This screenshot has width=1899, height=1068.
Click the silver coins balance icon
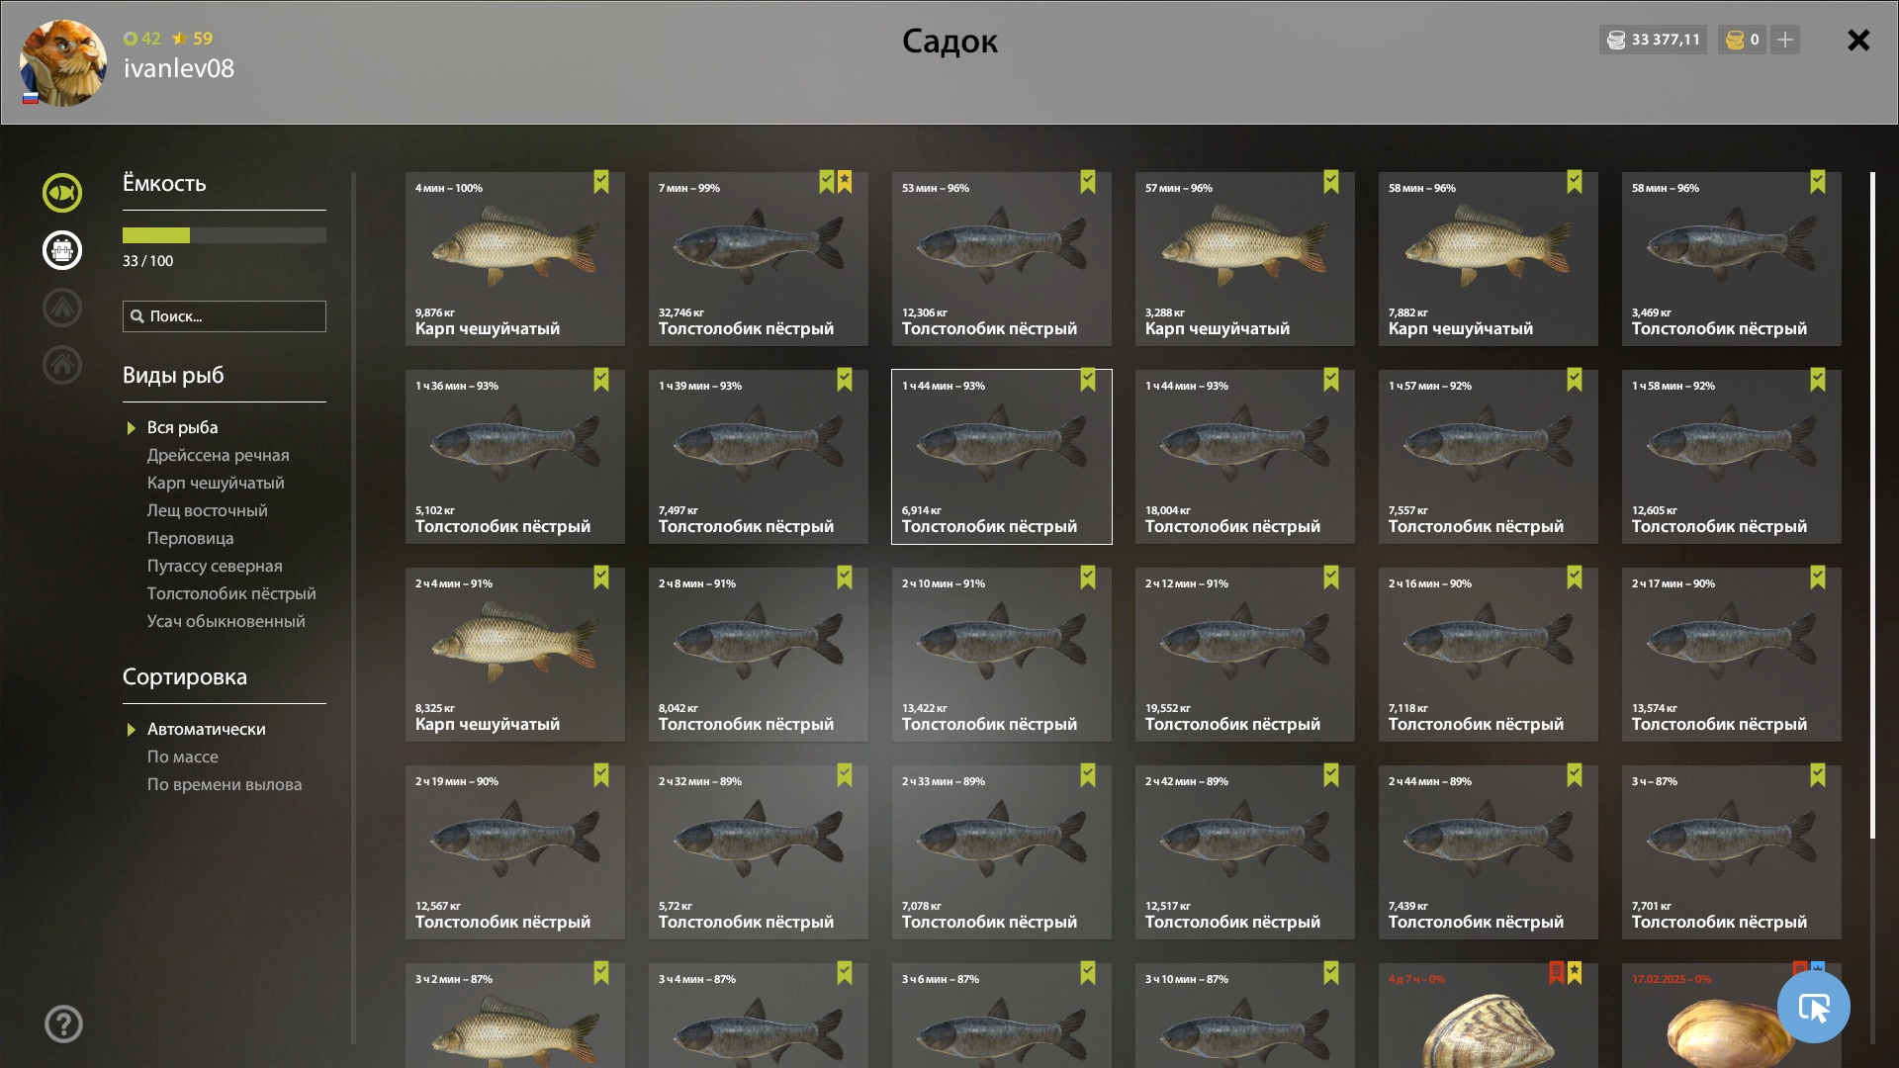tap(1616, 40)
